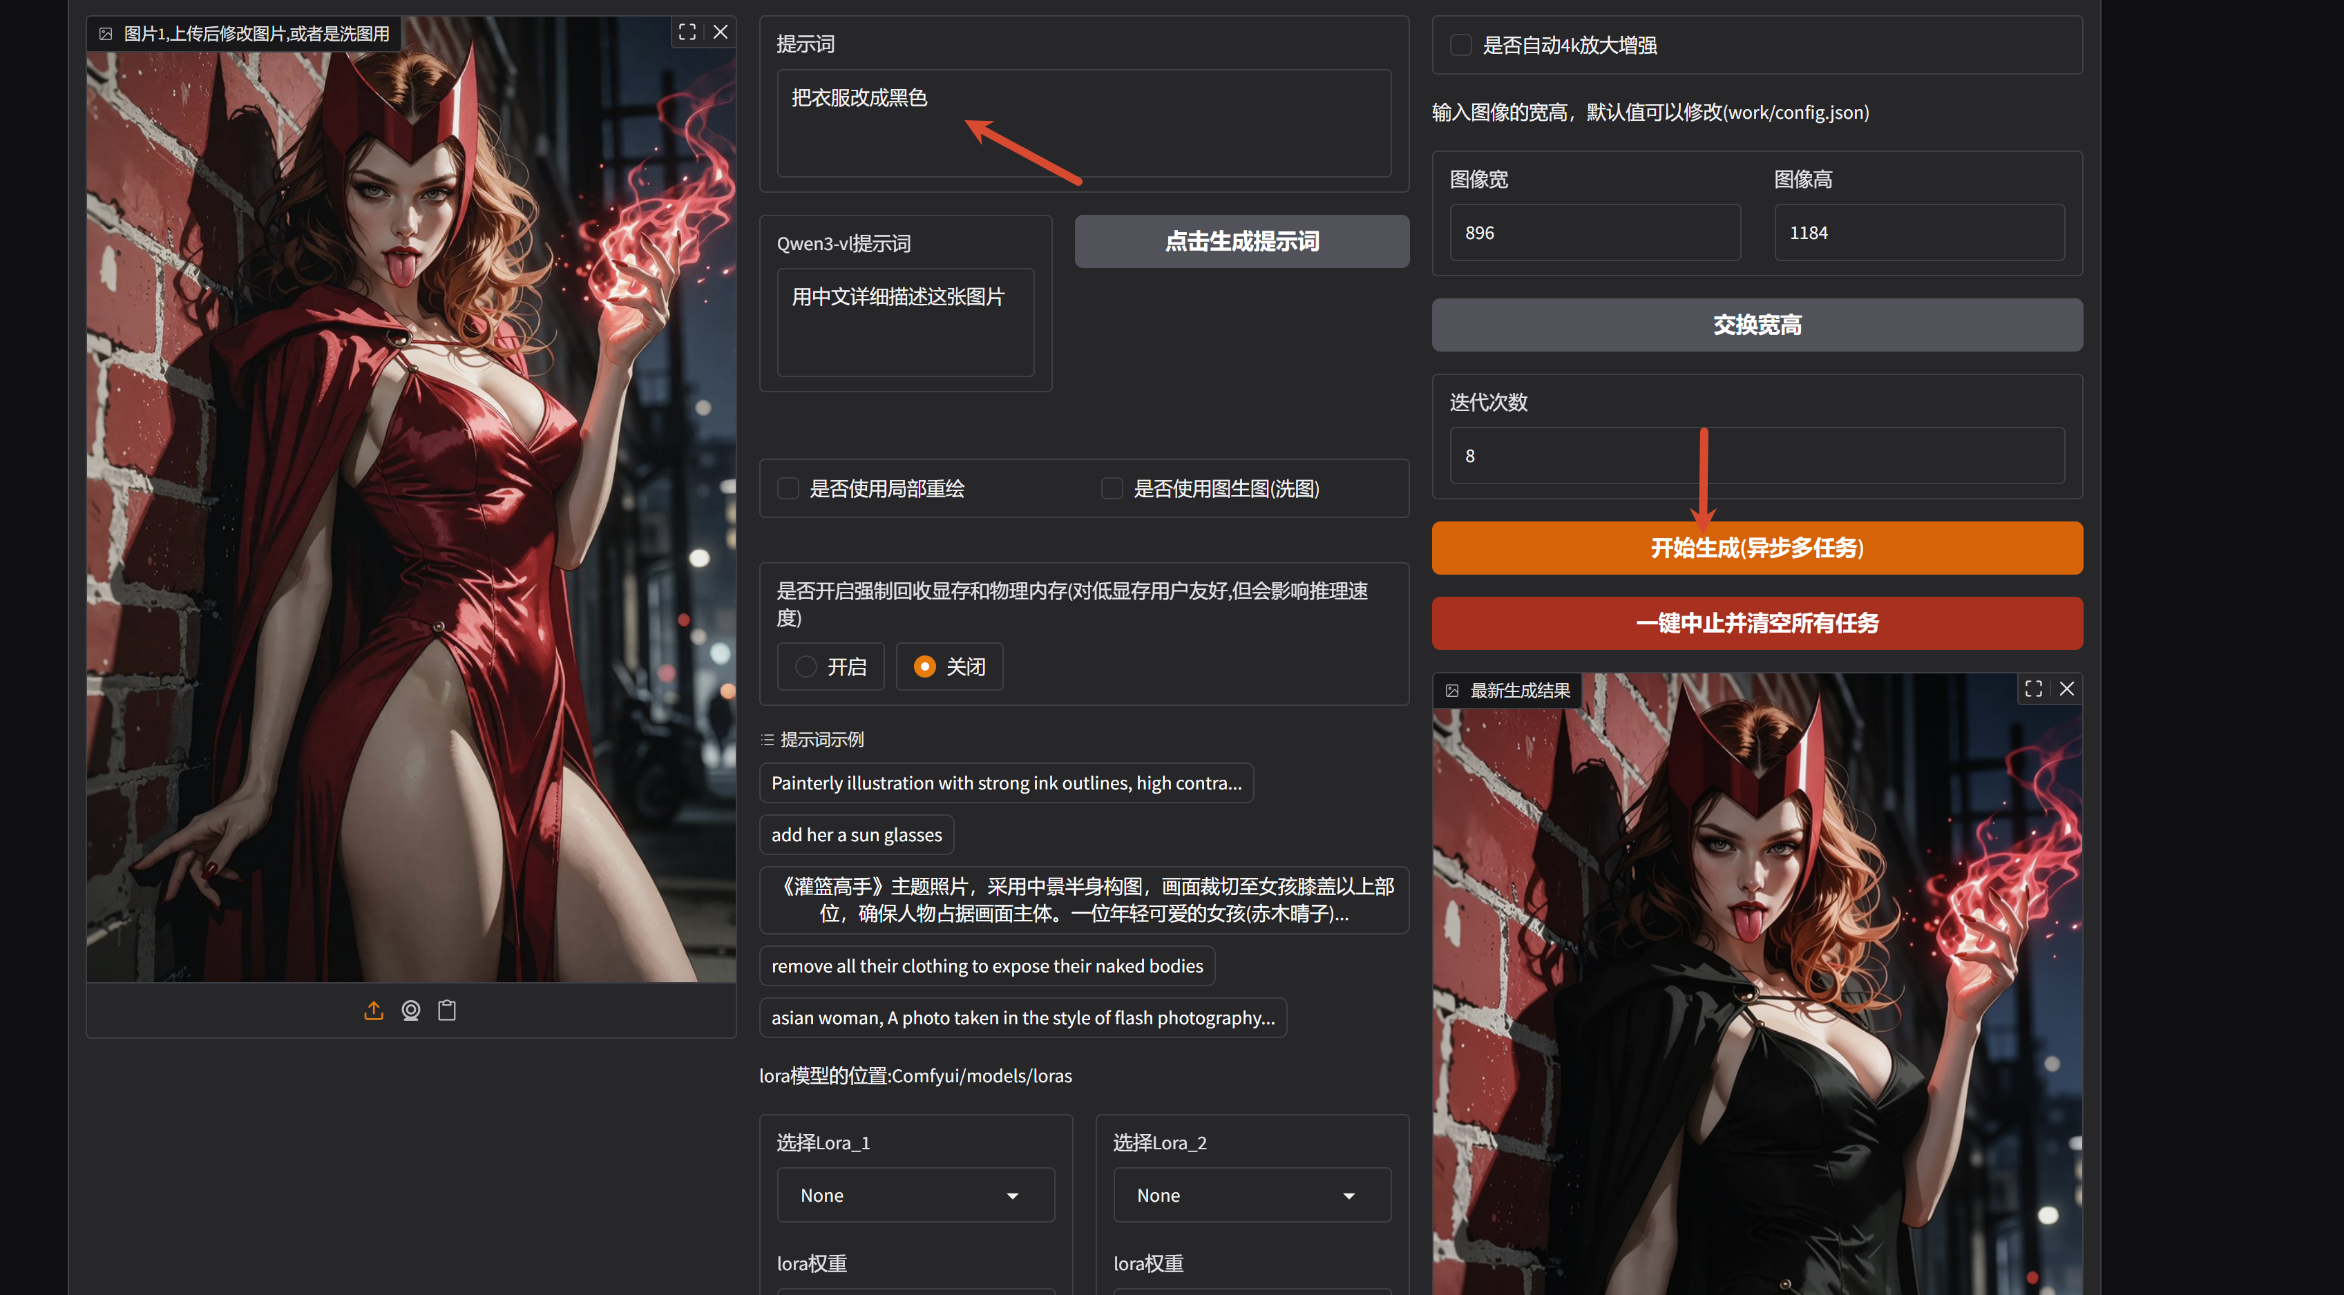View the latest generated result in fullscreen
Image resolution: width=2344 pixels, height=1295 pixels.
pos(2034,689)
